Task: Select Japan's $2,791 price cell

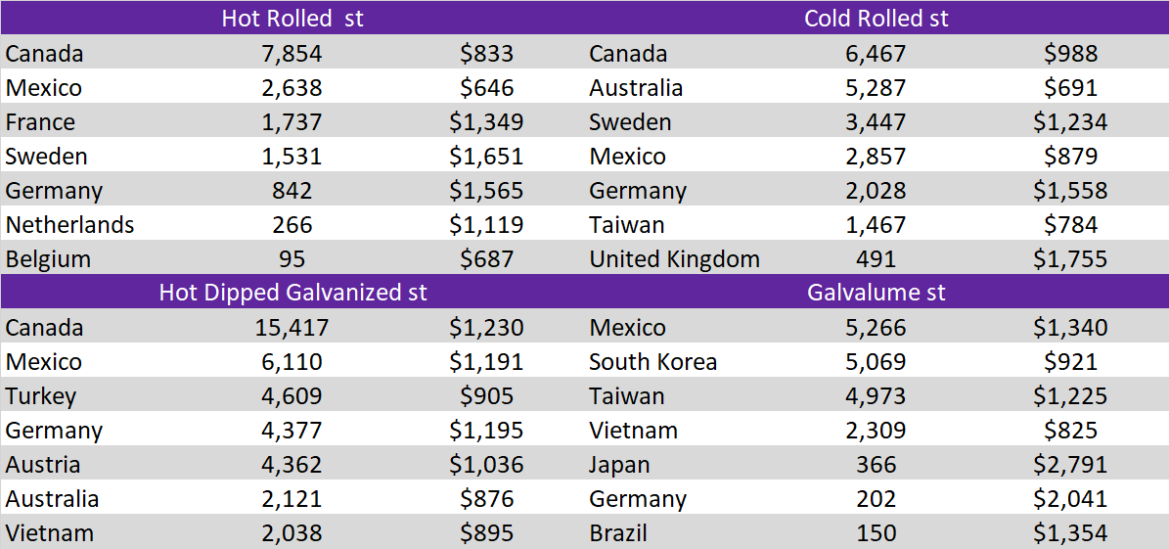Action: (x=1070, y=465)
